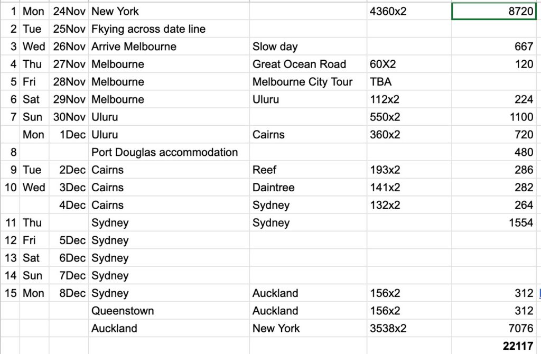Screen dimensions: 541x354
Task: Click the 4360x2 price cell
Action: 388,11
